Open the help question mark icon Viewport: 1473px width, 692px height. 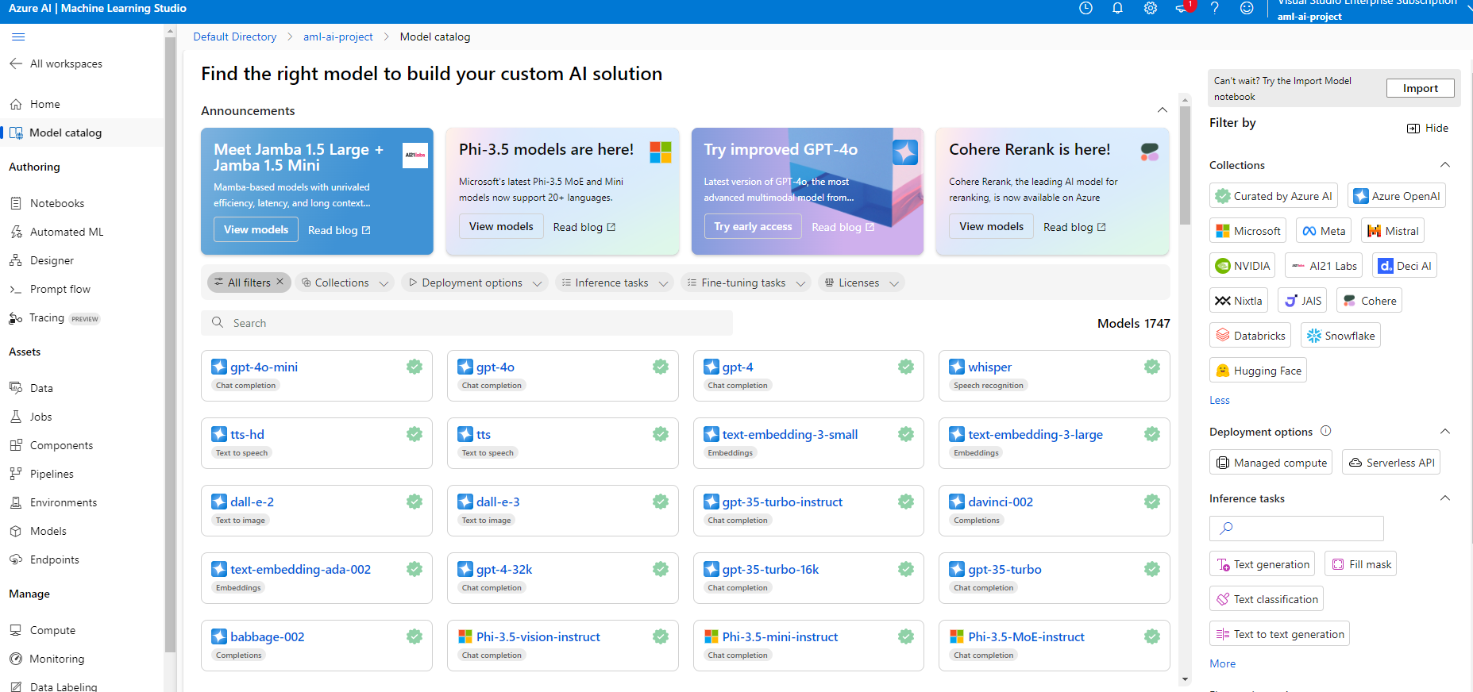pos(1214,8)
